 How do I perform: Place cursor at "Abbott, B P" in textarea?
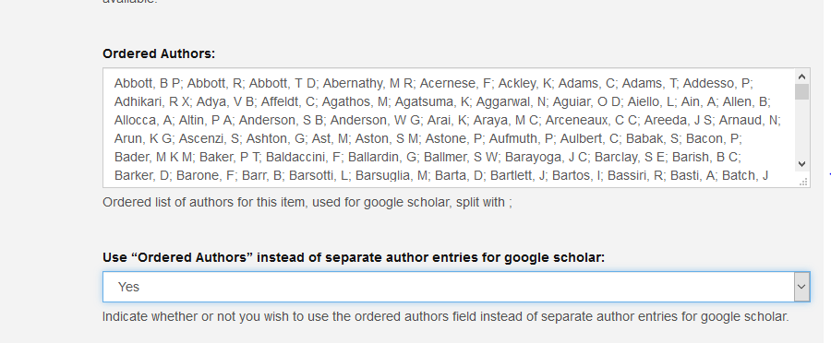click(x=148, y=84)
